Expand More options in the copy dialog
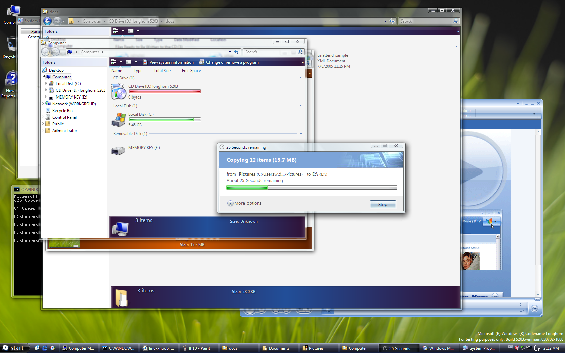The width and height of the screenshot is (565, 353). click(244, 203)
